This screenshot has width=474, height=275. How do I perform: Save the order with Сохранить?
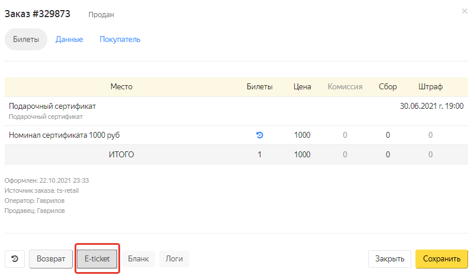coord(441,258)
